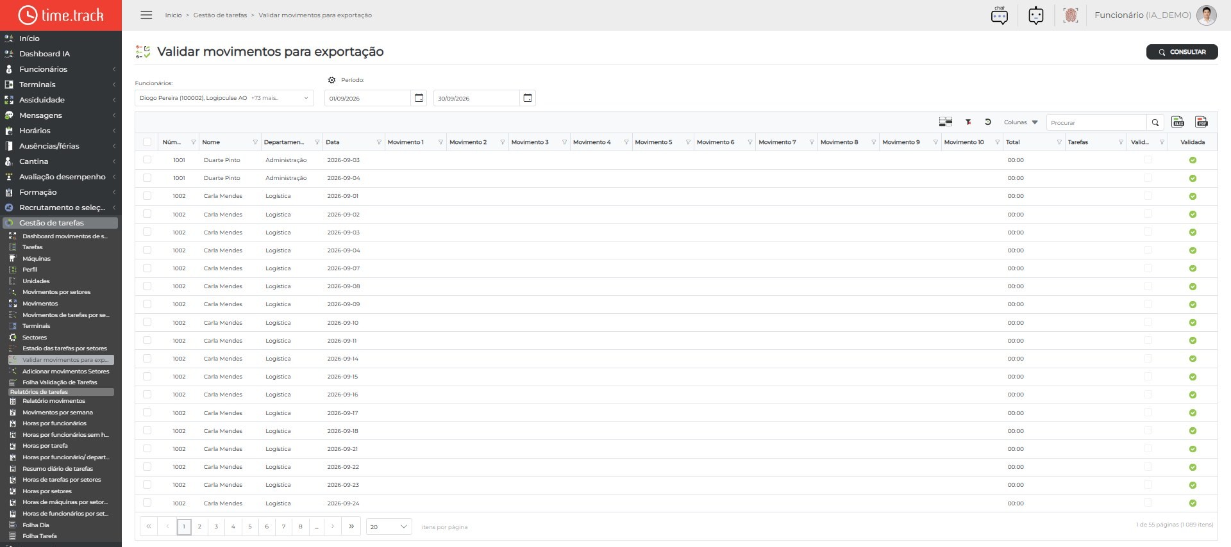Open Máquinas submenu item
Image resolution: width=1231 pixels, height=547 pixels.
click(x=37, y=259)
